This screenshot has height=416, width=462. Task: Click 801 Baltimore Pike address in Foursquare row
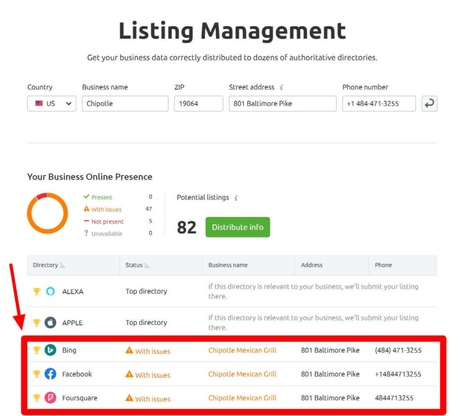pos(330,398)
